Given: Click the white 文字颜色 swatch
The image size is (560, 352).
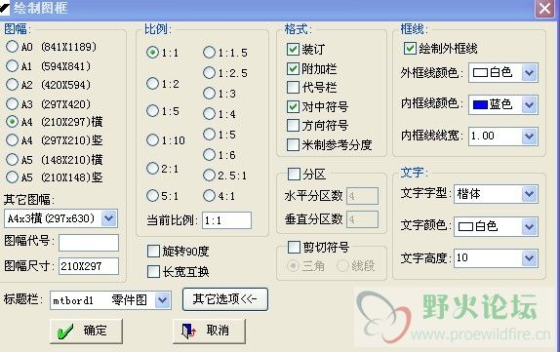Looking at the screenshot, I should pyautogui.click(x=465, y=226).
